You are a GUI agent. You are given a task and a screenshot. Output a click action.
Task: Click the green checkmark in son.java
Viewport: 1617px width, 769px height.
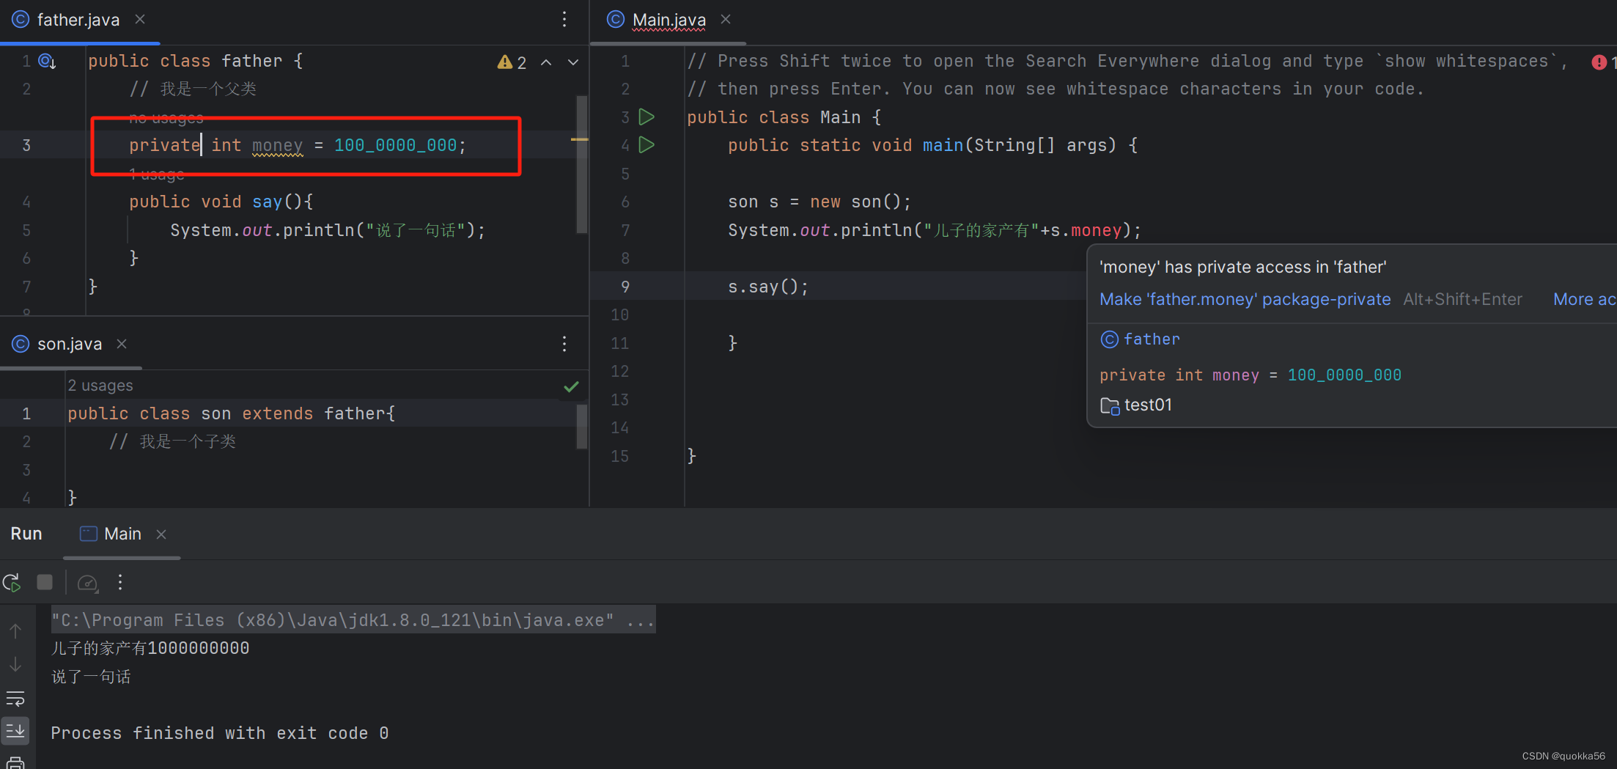tap(571, 386)
